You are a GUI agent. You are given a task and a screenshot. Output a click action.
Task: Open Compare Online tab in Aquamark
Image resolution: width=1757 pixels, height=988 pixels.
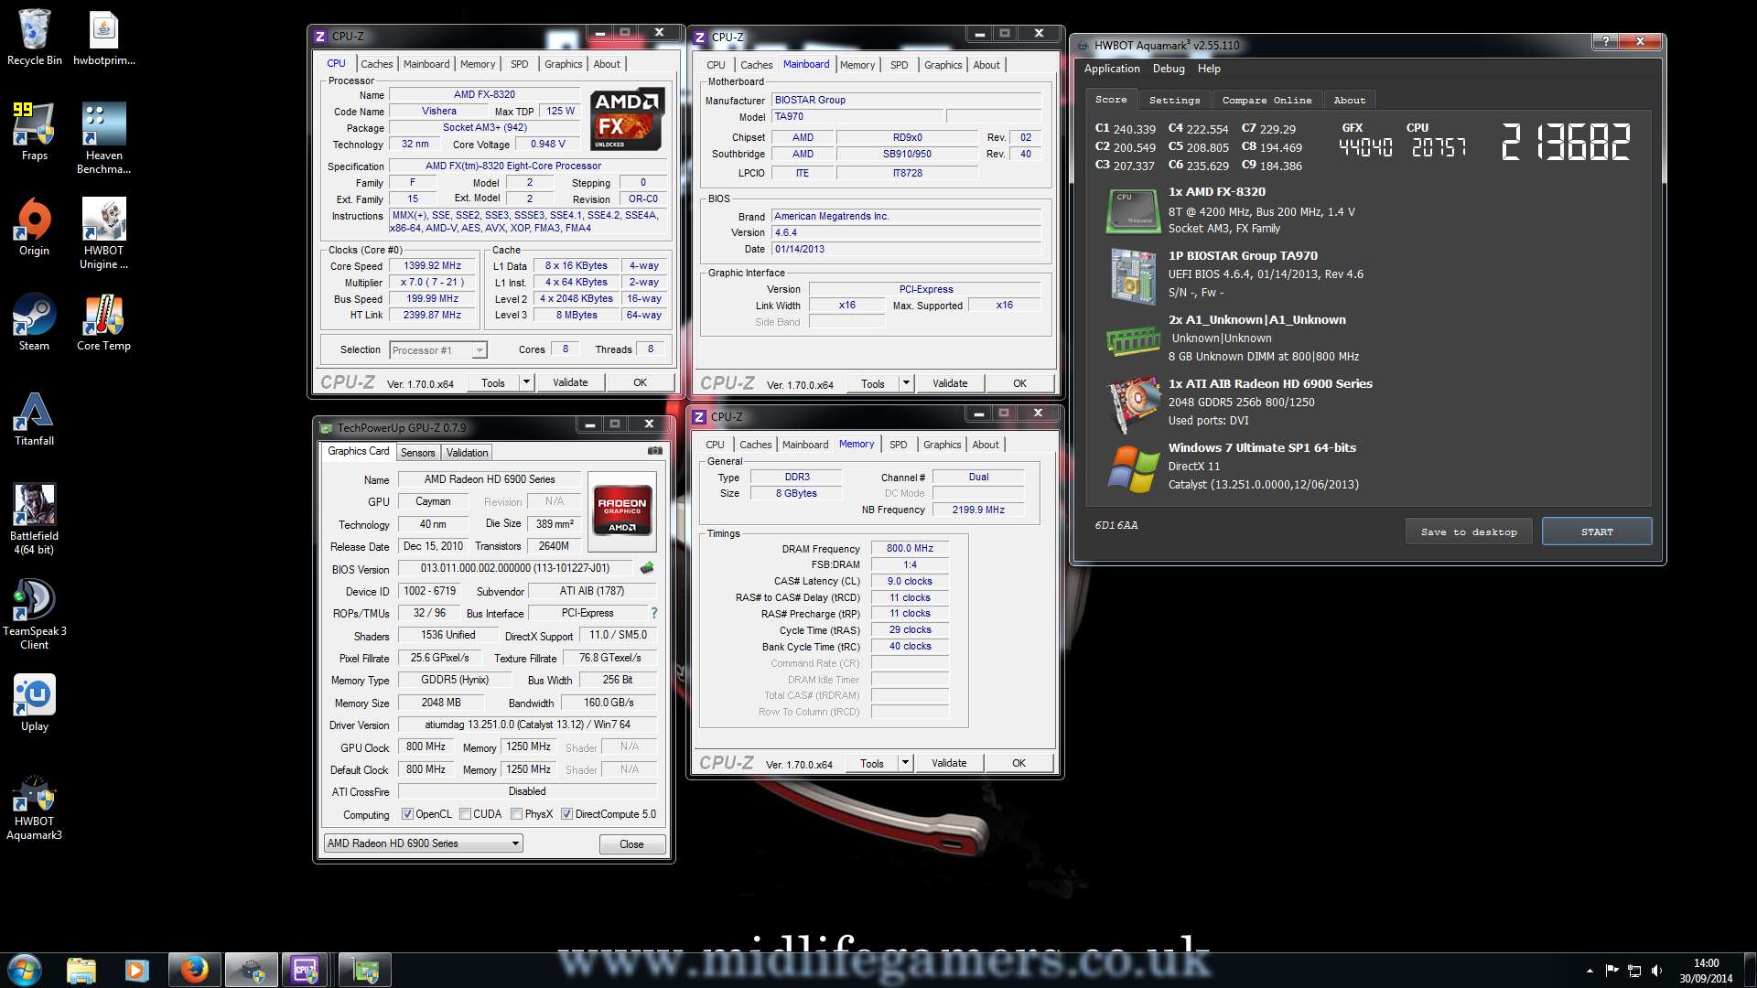click(x=1267, y=101)
